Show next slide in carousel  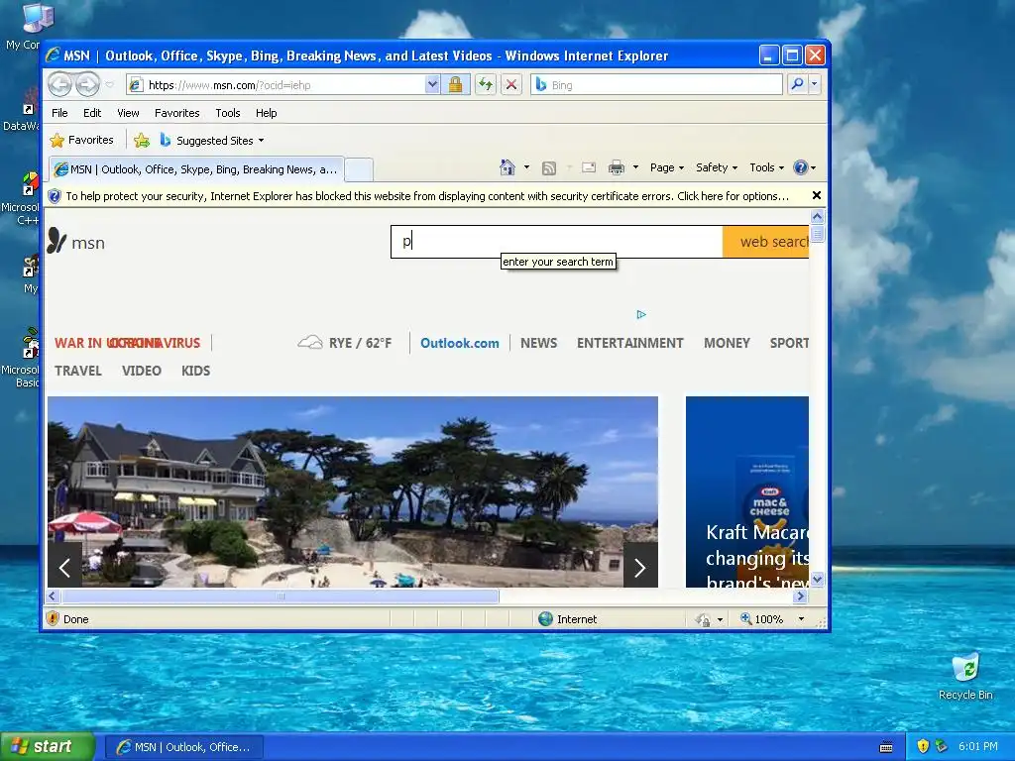640,568
